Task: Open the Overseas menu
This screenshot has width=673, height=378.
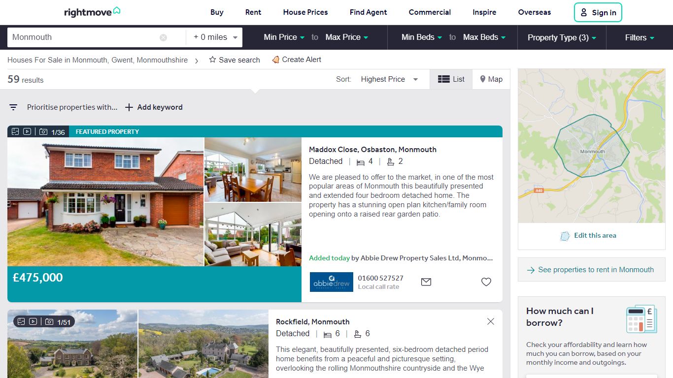Action: pos(535,12)
